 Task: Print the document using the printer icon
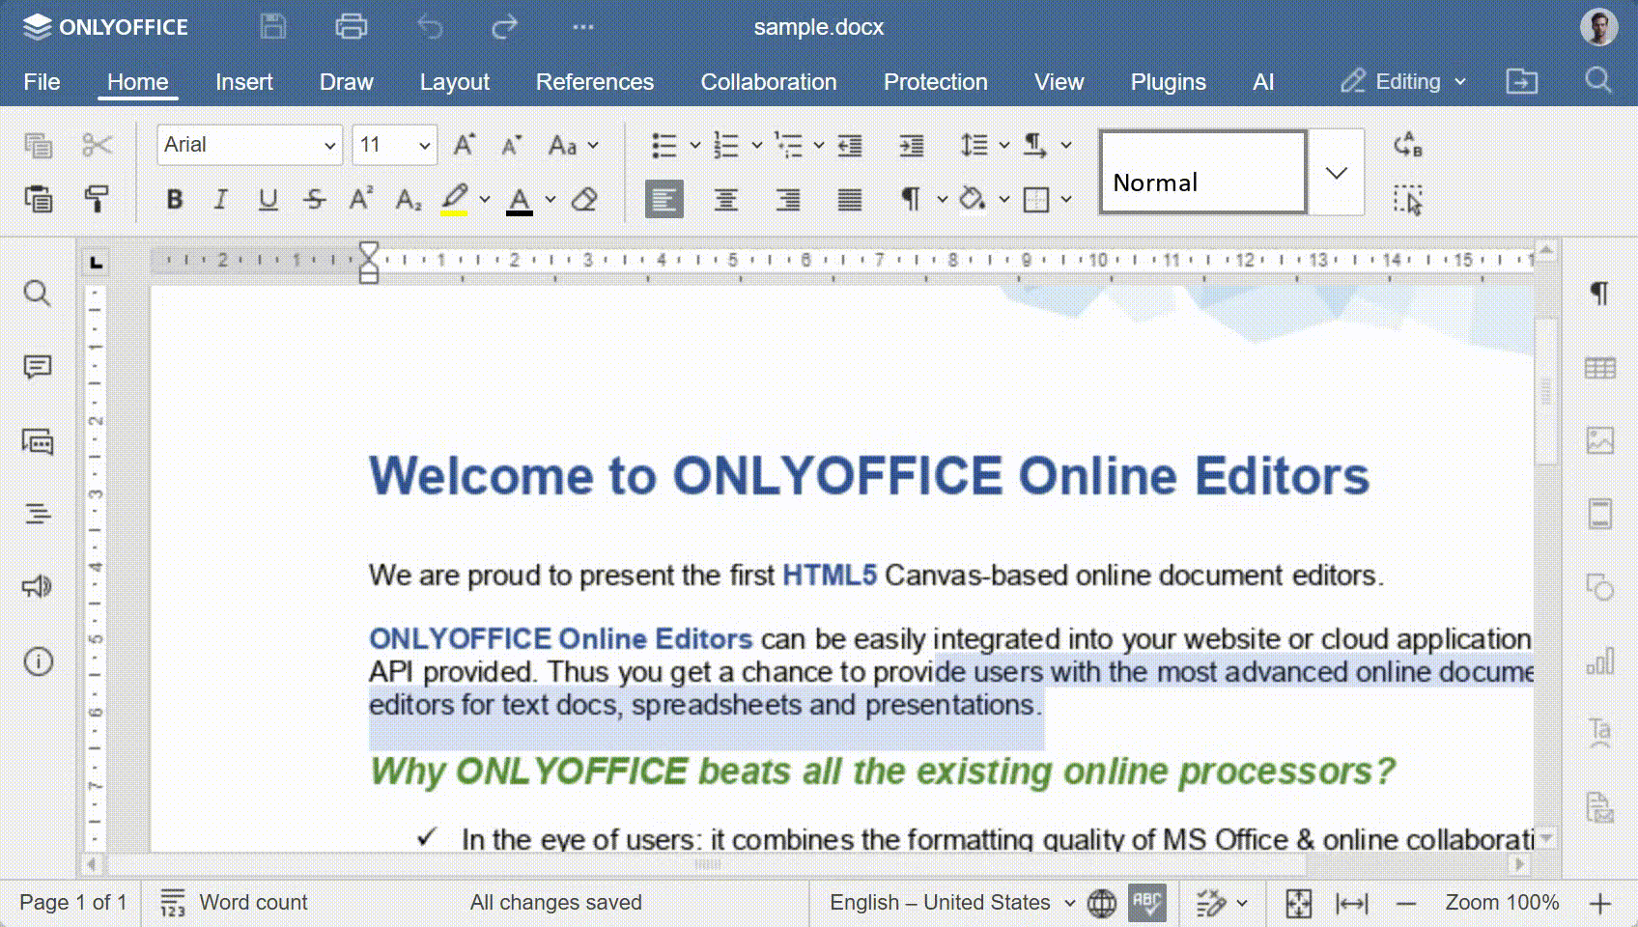351,26
